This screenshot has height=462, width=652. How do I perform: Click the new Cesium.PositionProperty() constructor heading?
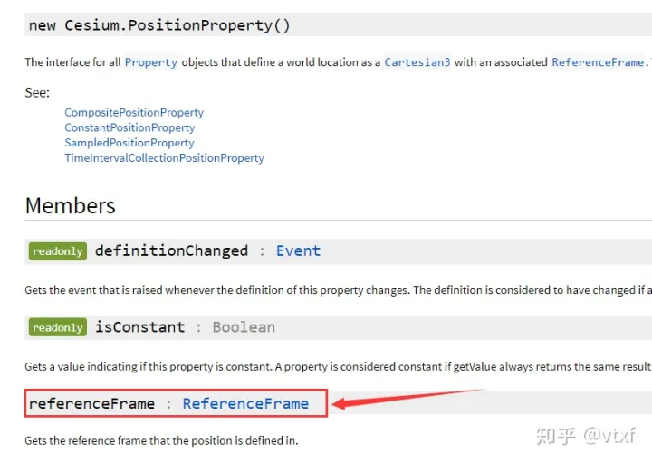click(159, 25)
